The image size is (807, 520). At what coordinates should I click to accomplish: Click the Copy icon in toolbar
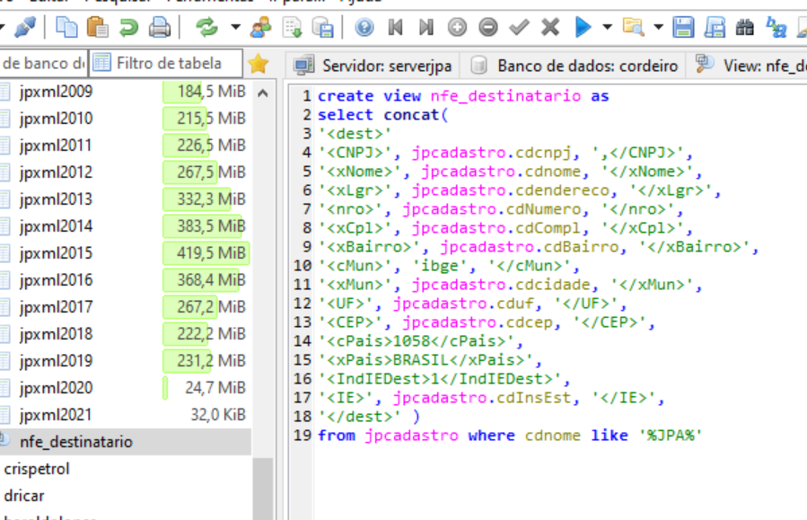pyautogui.click(x=66, y=28)
